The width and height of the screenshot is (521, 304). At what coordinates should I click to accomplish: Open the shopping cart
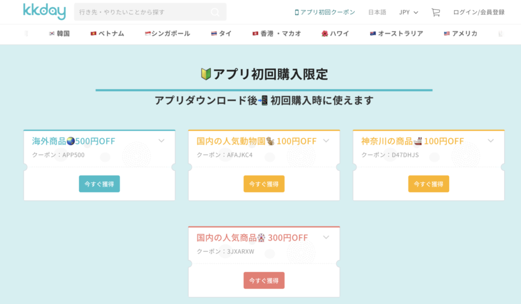click(x=436, y=12)
